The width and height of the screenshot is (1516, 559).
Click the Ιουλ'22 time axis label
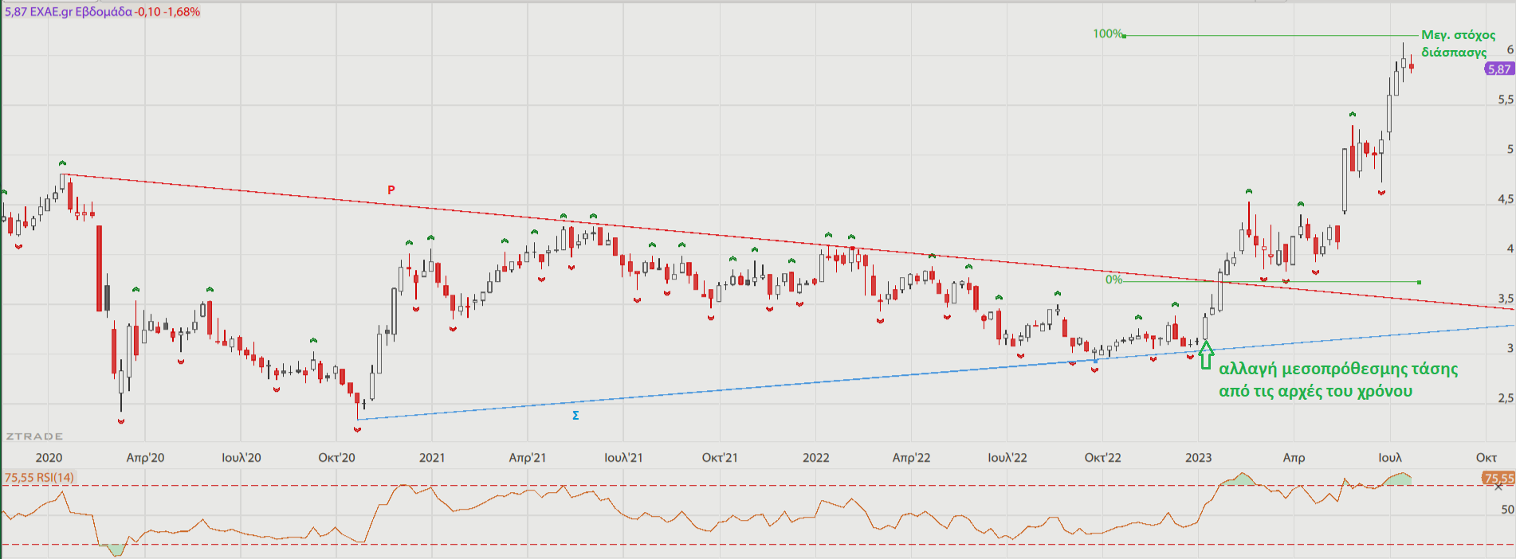point(1007,458)
